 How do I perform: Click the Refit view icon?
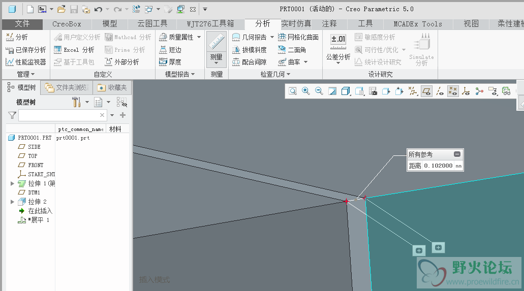pos(293,91)
